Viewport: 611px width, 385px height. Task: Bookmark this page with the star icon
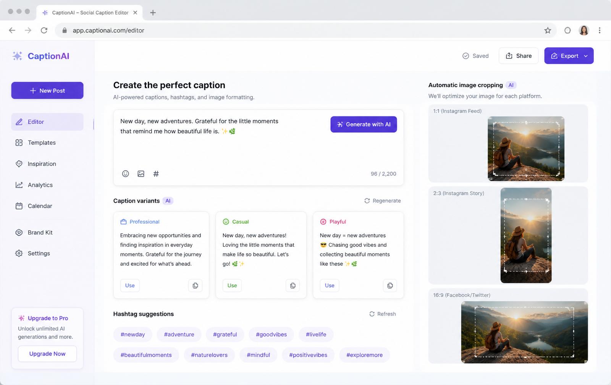pos(548,31)
